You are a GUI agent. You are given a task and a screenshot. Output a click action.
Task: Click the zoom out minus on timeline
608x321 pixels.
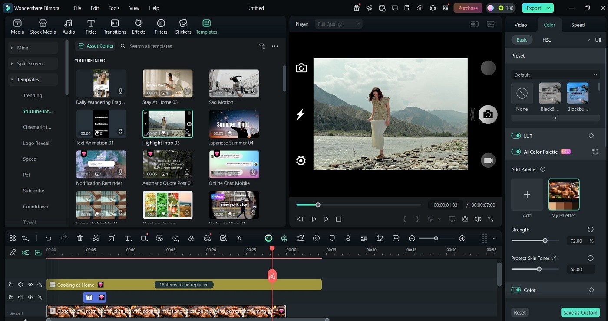pos(412,238)
